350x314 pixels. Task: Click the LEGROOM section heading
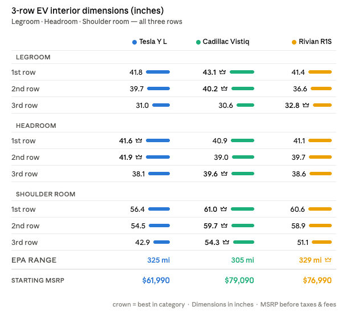(x=33, y=57)
